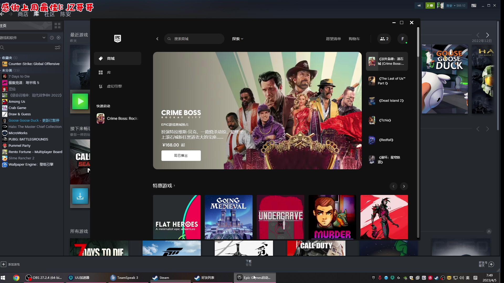Select 库 in Epic sidebar
Screen dimensions: 504x283
tap(109, 72)
